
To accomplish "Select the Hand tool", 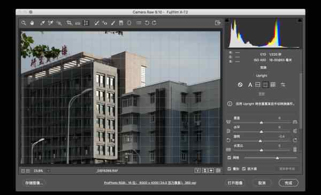I will click(x=32, y=23).
